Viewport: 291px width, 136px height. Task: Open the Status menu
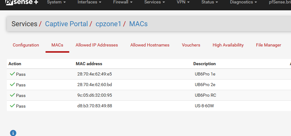click(209, 2)
